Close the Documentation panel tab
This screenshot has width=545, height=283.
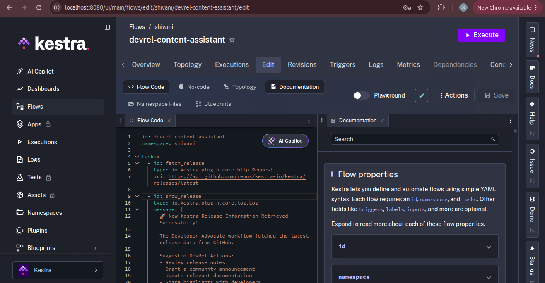382,121
